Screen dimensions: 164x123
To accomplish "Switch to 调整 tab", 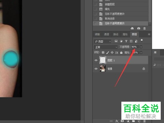I will pos(97,34).
